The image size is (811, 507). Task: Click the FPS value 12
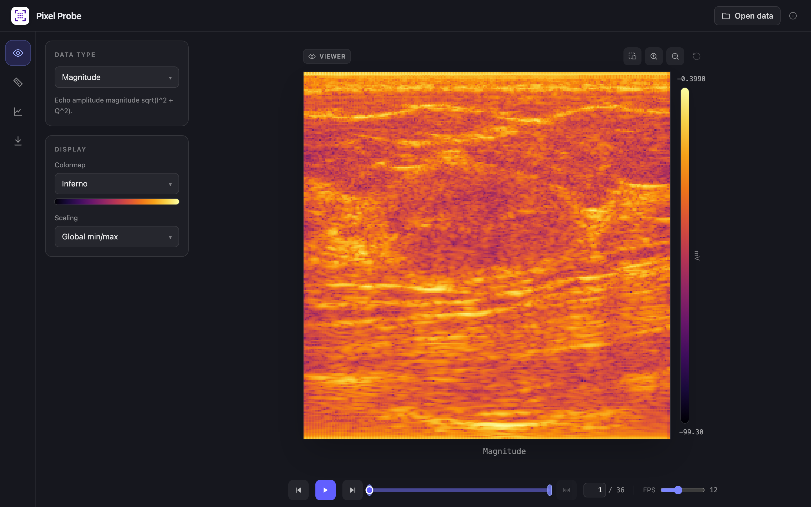tap(714, 490)
